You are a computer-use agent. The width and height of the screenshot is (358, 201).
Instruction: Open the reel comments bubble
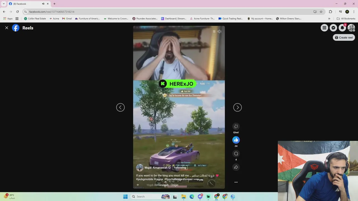[236, 154]
